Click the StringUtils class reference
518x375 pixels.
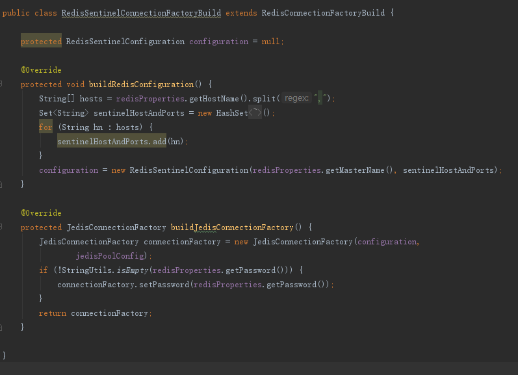point(87,270)
